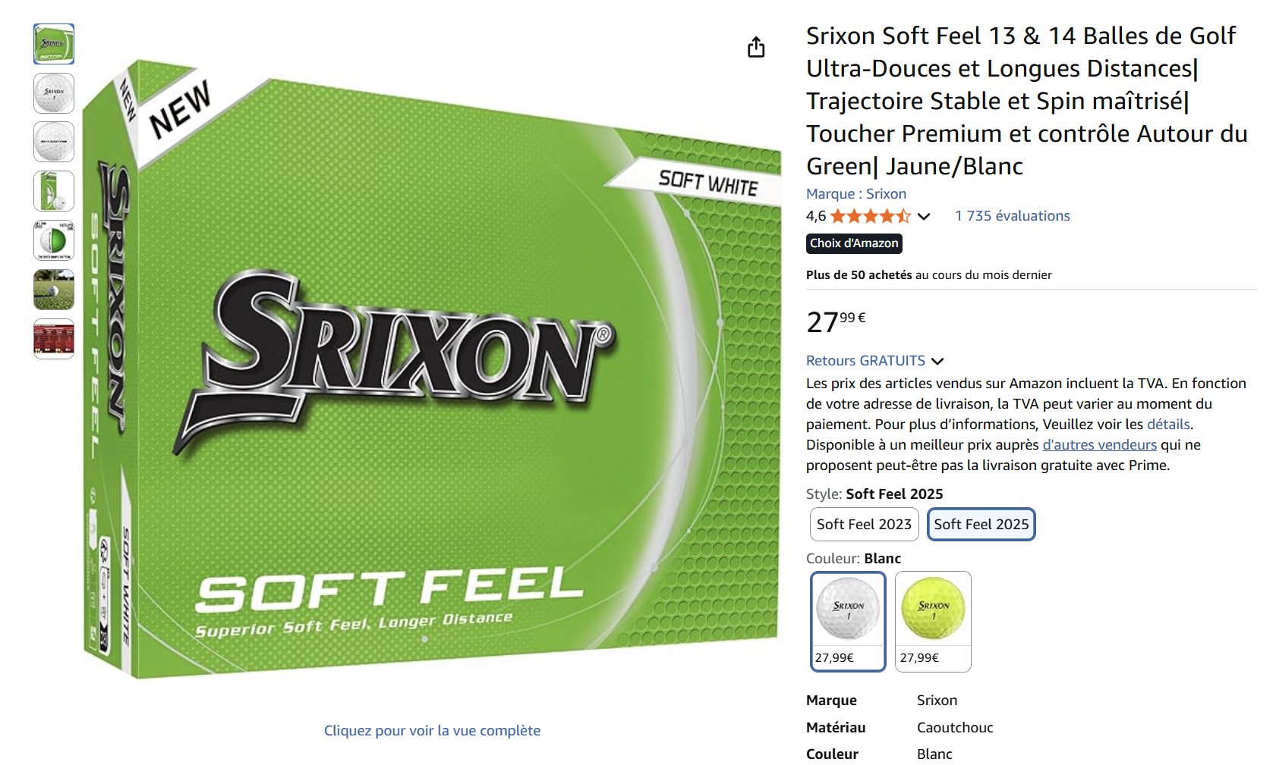Open the d'autres vendeurs link

click(x=1098, y=444)
